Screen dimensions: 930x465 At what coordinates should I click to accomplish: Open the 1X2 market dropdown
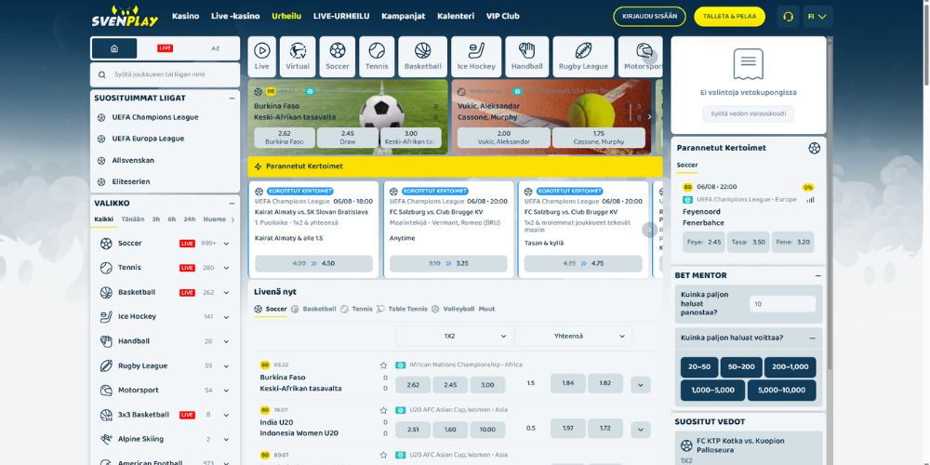pyautogui.click(x=455, y=337)
